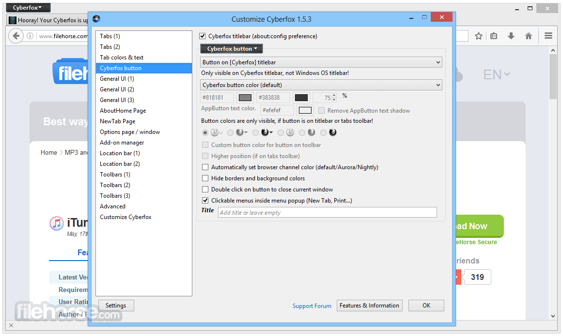This screenshot has height=336, width=563.
Task: Enable Double click on button to close window
Action: pos(205,190)
